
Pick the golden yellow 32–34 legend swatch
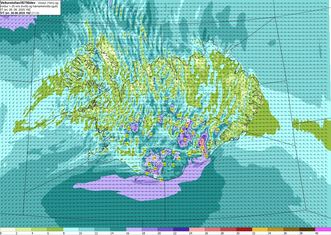tap(260, 229)
